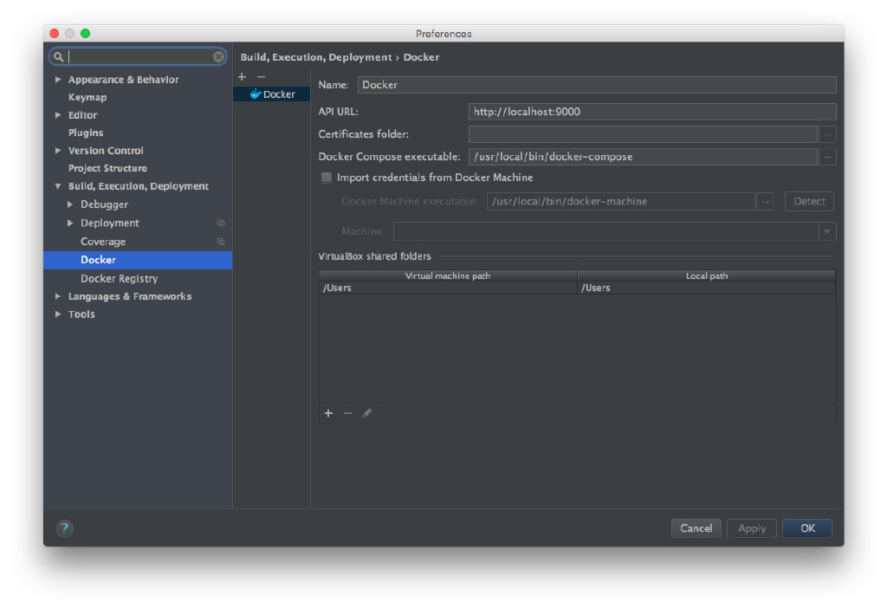This screenshot has width=887, height=608.
Task: Add a shared folder mapping row
Action: [x=328, y=413]
